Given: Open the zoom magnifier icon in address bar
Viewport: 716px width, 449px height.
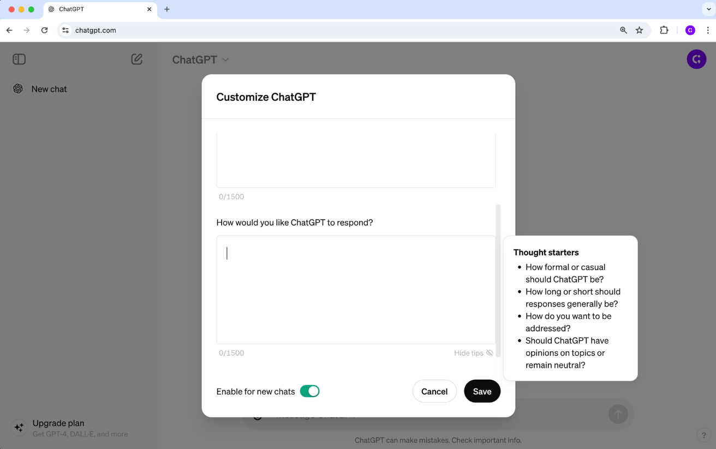Looking at the screenshot, I should click(623, 31).
